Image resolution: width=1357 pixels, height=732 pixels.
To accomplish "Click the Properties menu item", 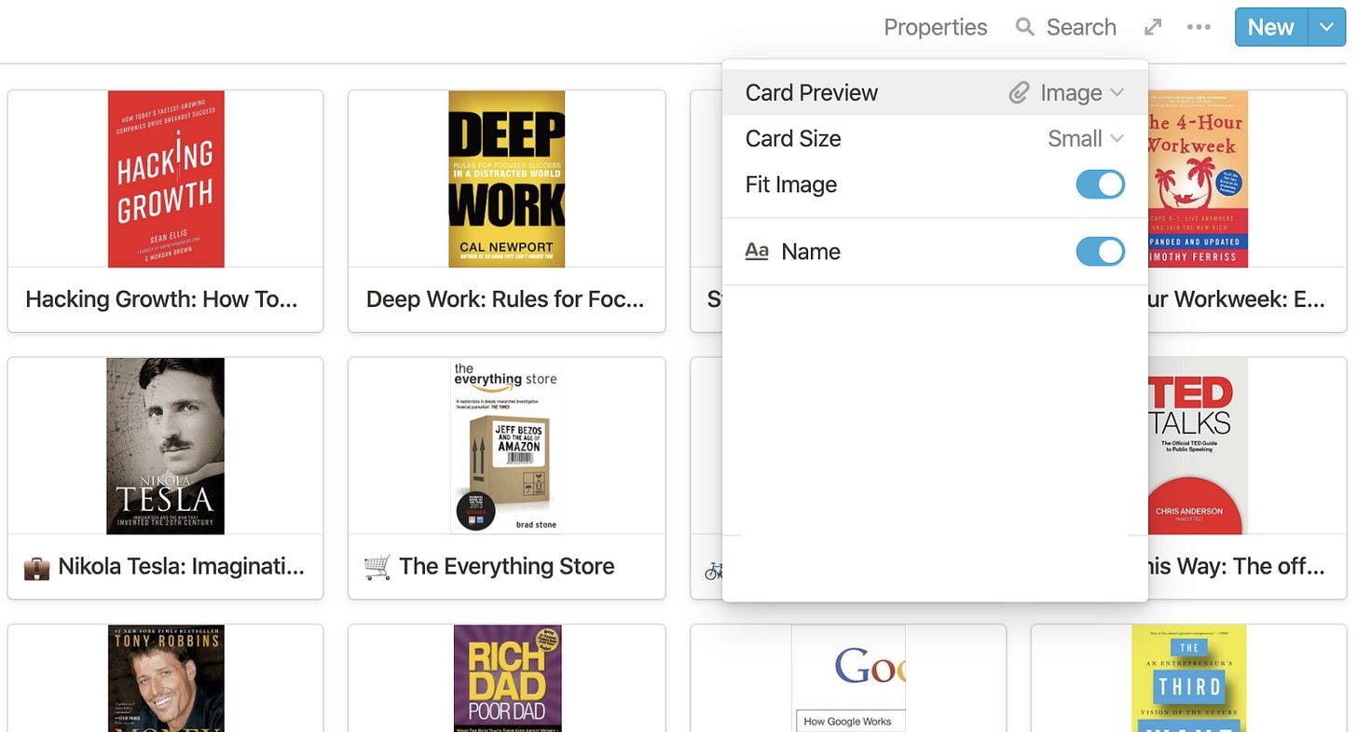I will 935,27.
